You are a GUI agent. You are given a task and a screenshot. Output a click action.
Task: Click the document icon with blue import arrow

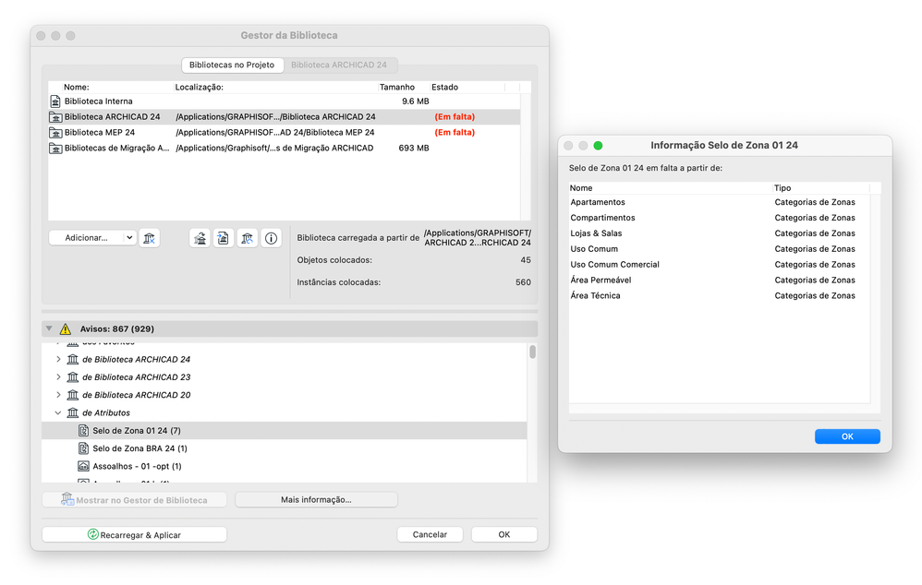click(x=224, y=238)
